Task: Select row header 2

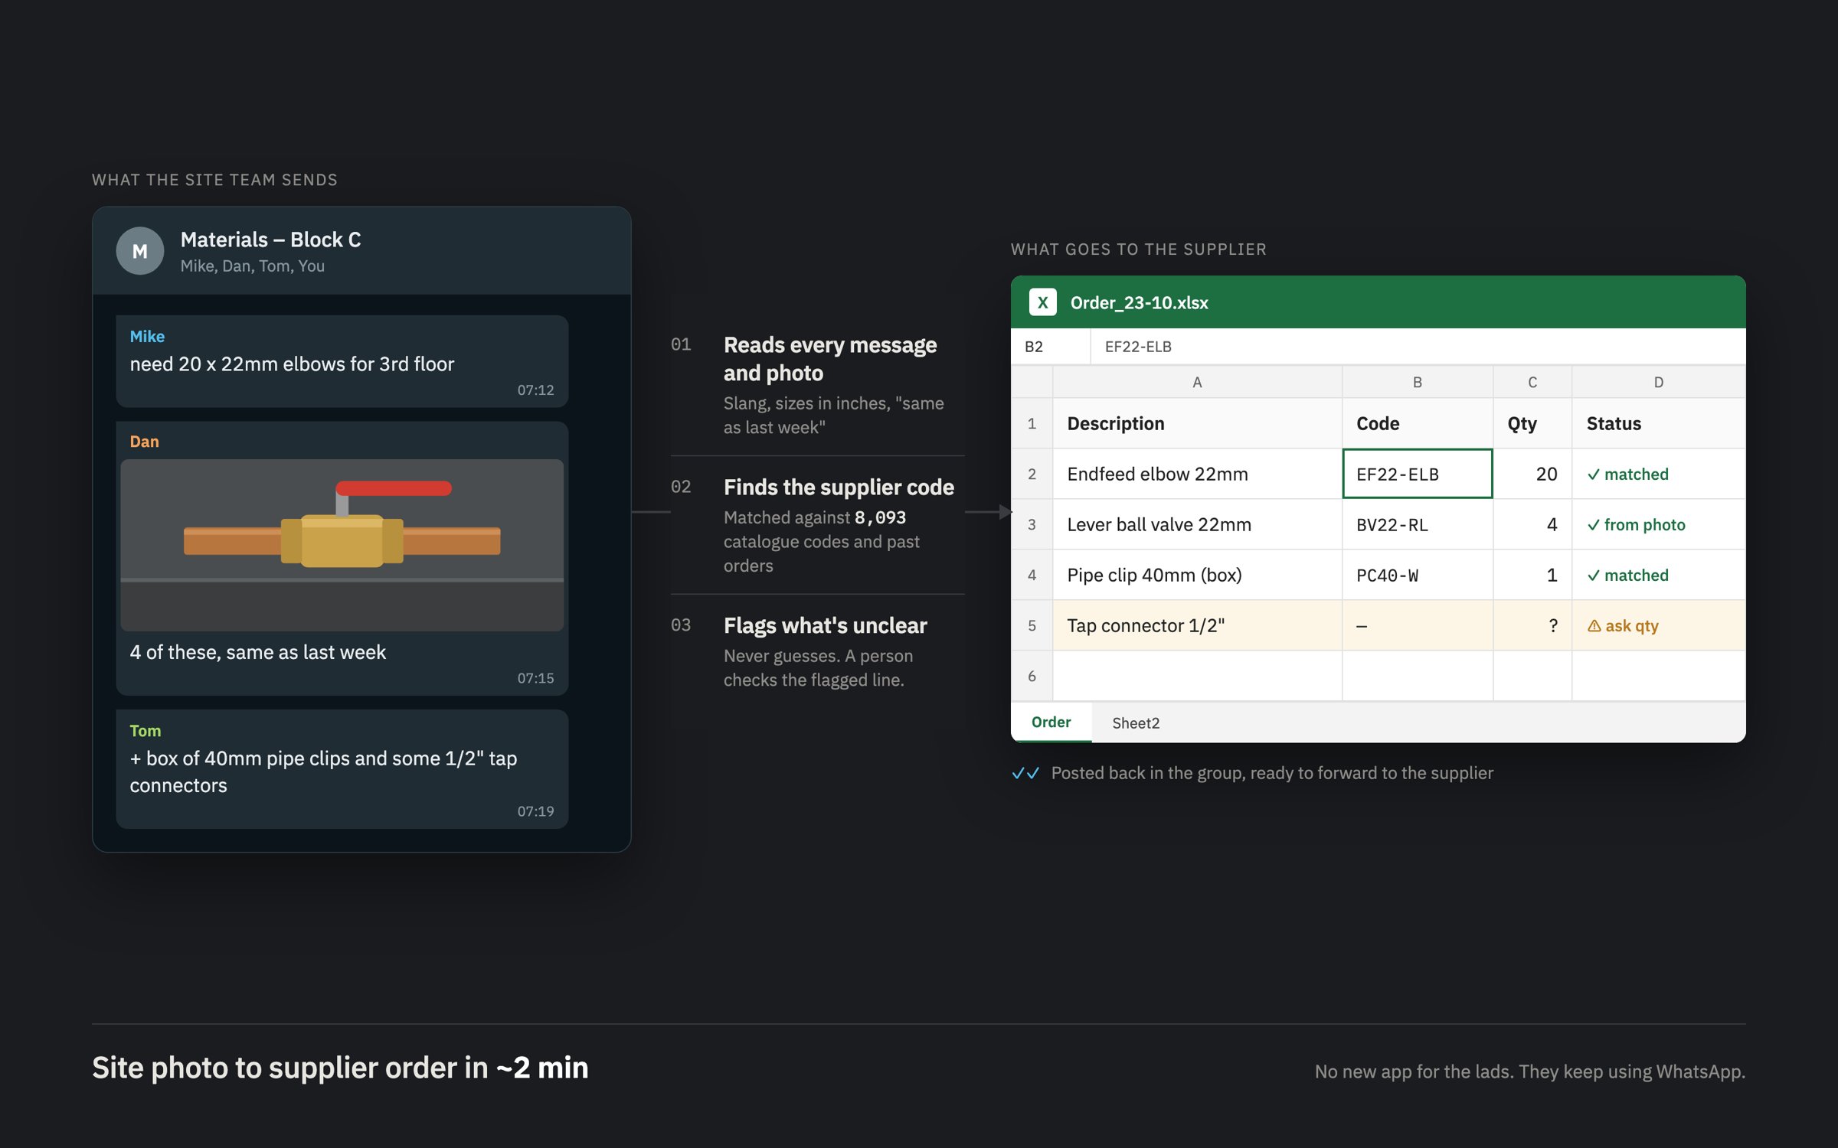Action: click(x=1032, y=474)
